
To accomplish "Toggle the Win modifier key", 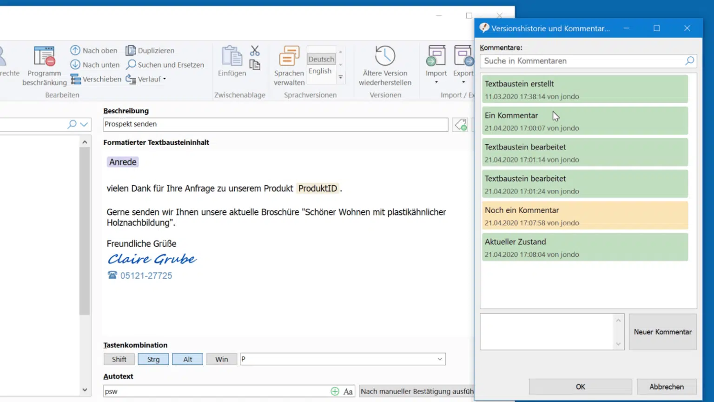I will point(222,359).
